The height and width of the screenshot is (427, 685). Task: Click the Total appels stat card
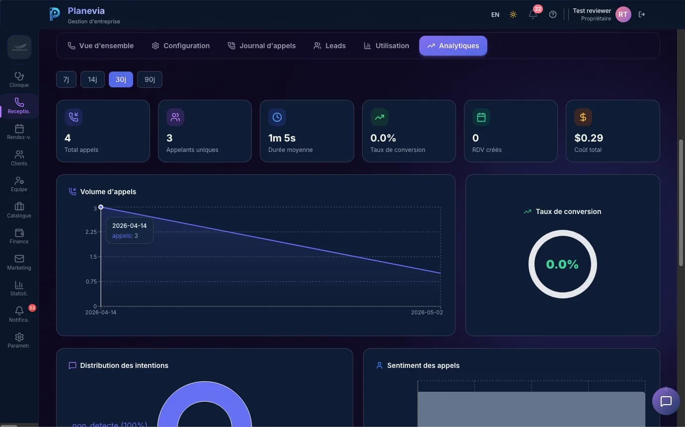(103, 131)
